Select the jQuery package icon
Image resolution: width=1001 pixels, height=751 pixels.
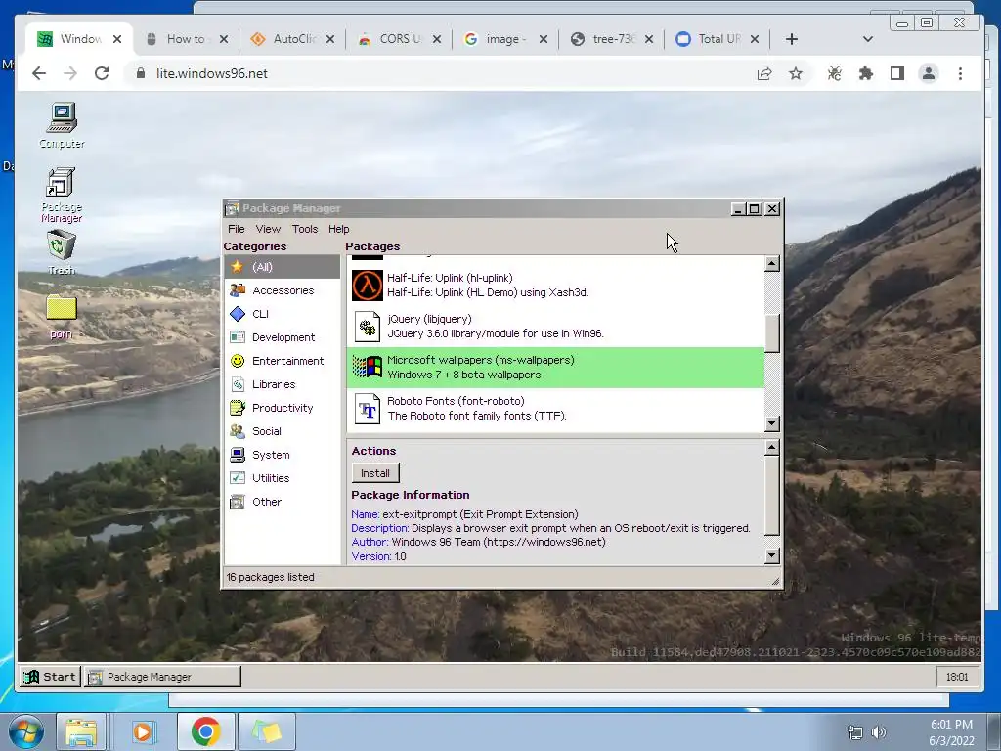pos(368,327)
